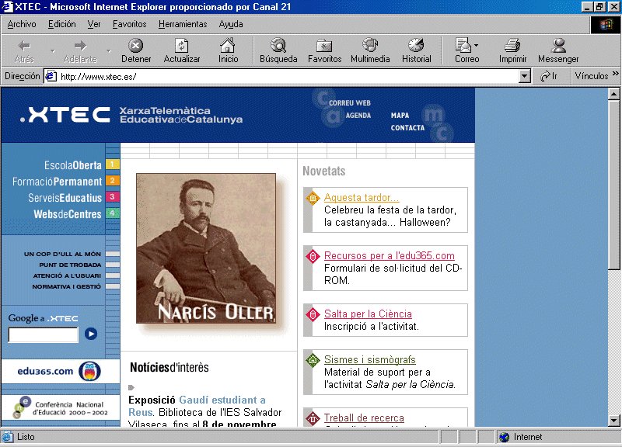
Task: Open the Favoritos toolbar icon
Action: [x=324, y=47]
